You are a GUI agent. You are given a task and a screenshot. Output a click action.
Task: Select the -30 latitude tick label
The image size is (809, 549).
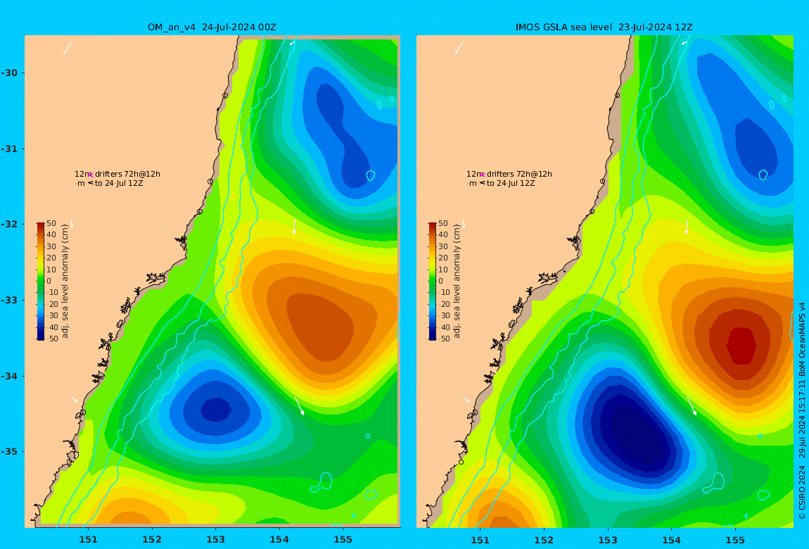(8, 72)
